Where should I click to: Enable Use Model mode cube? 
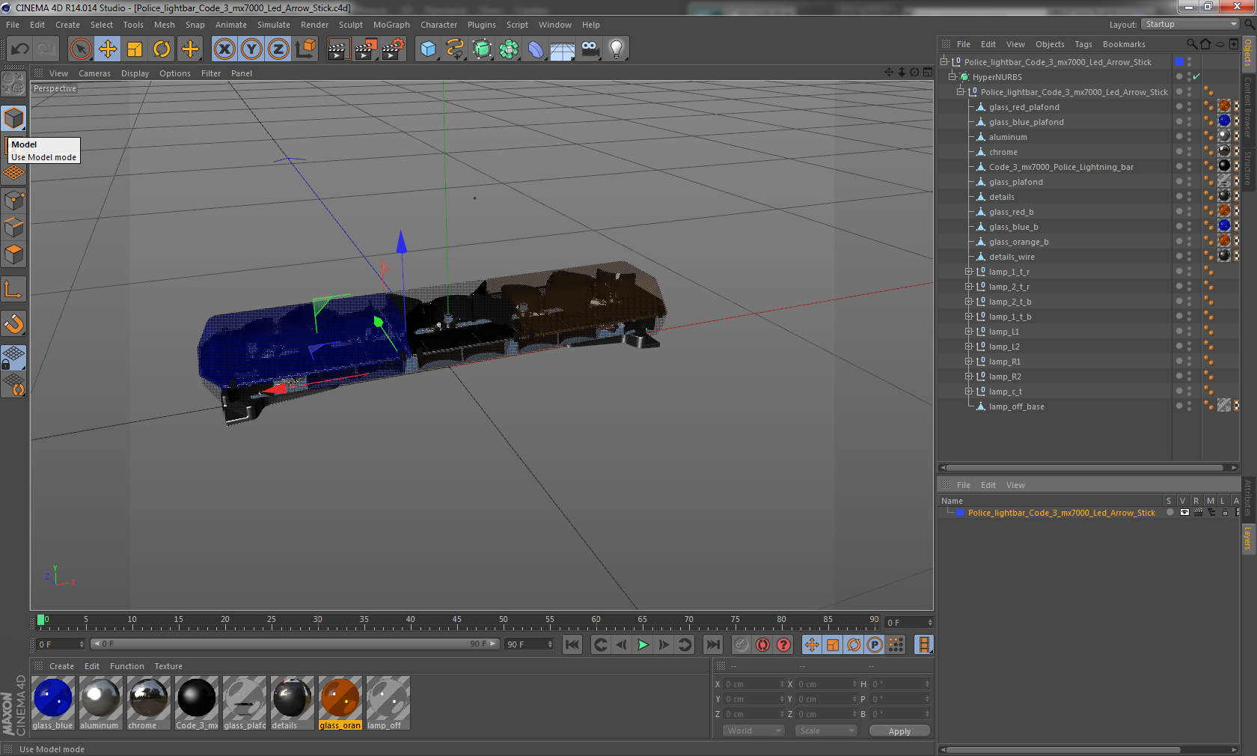[13, 119]
